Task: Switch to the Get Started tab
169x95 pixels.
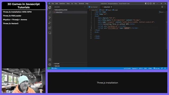Action: [x=94, y=7]
